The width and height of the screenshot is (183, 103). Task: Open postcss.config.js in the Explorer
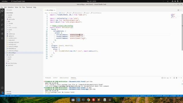click(24, 46)
